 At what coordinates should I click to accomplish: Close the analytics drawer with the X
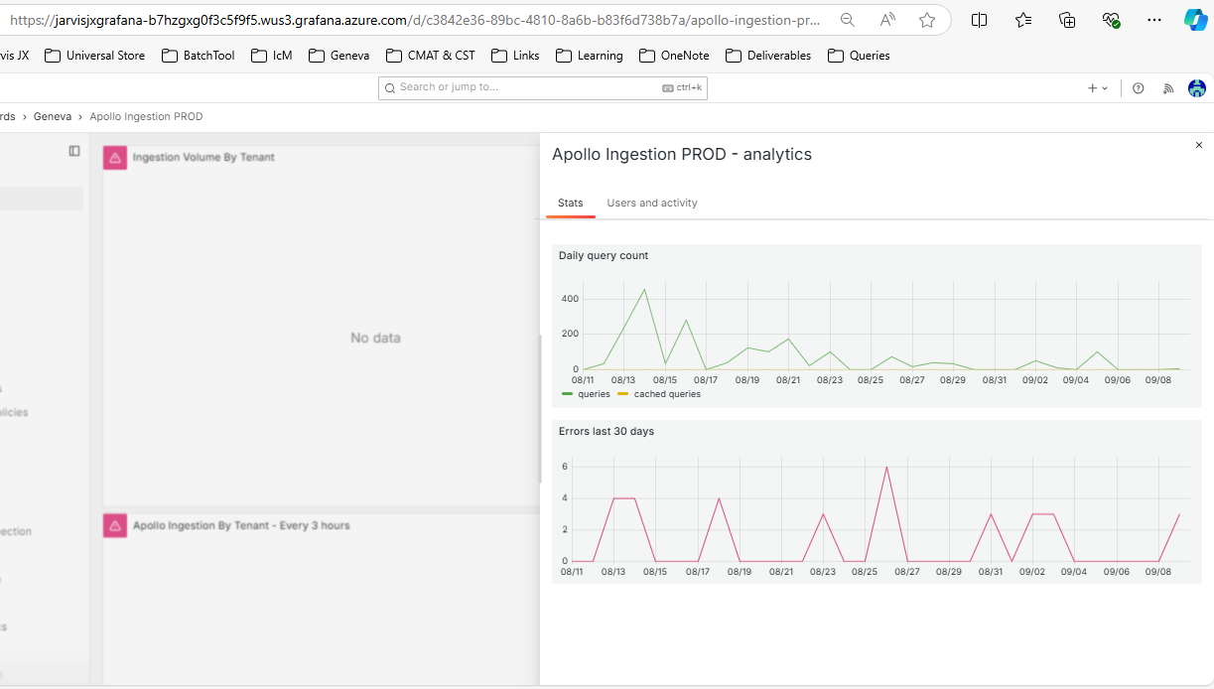tap(1199, 145)
